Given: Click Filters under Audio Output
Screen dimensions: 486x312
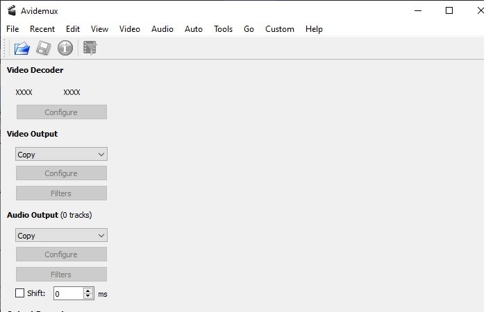Looking at the screenshot, I should [61, 275].
